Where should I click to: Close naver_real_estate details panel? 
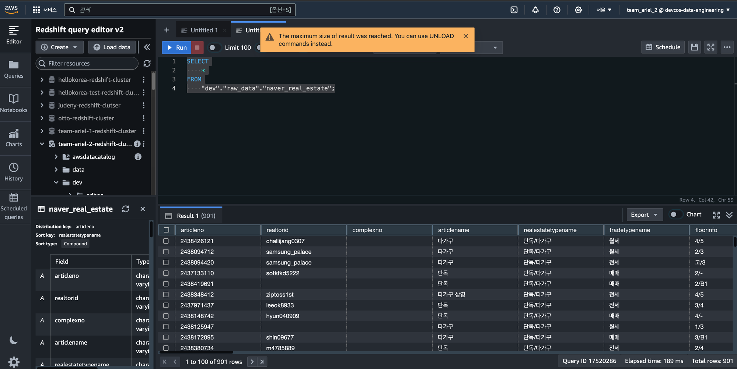click(x=143, y=209)
